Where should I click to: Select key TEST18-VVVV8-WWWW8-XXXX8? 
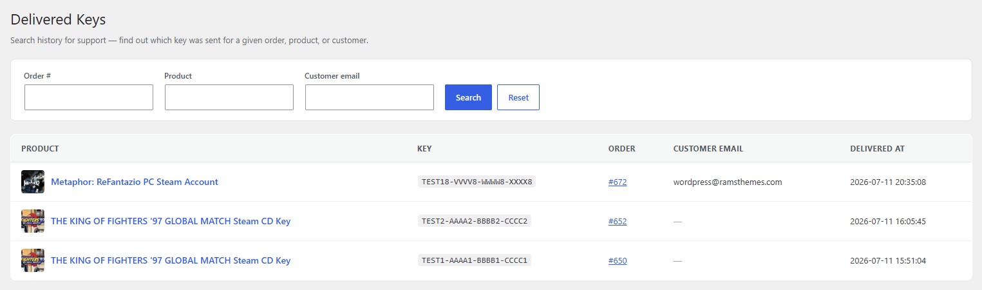(x=477, y=182)
